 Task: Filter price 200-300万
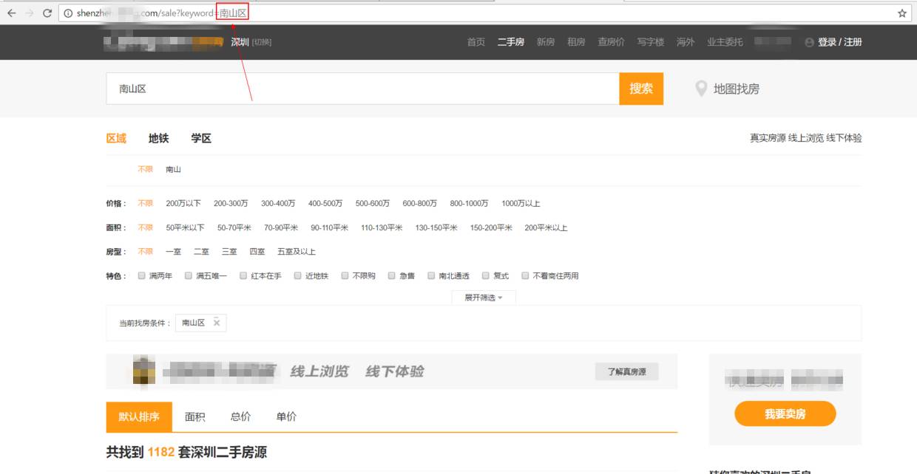point(231,203)
